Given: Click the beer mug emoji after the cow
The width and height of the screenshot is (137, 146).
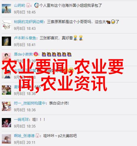Looking at the screenshot, I should (113, 22).
